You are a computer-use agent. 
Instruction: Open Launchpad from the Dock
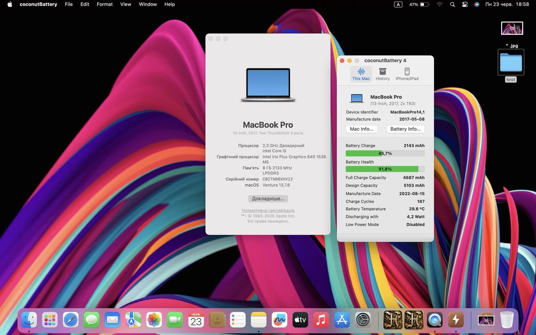50,320
